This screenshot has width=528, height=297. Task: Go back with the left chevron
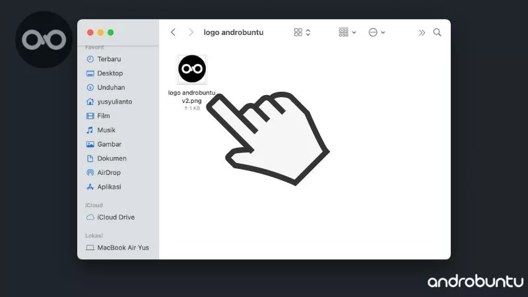(x=173, y=32)
